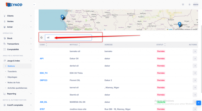202x111 pixels.
Task: Open the MMW user profile avatar
Action: click(196, 5)
